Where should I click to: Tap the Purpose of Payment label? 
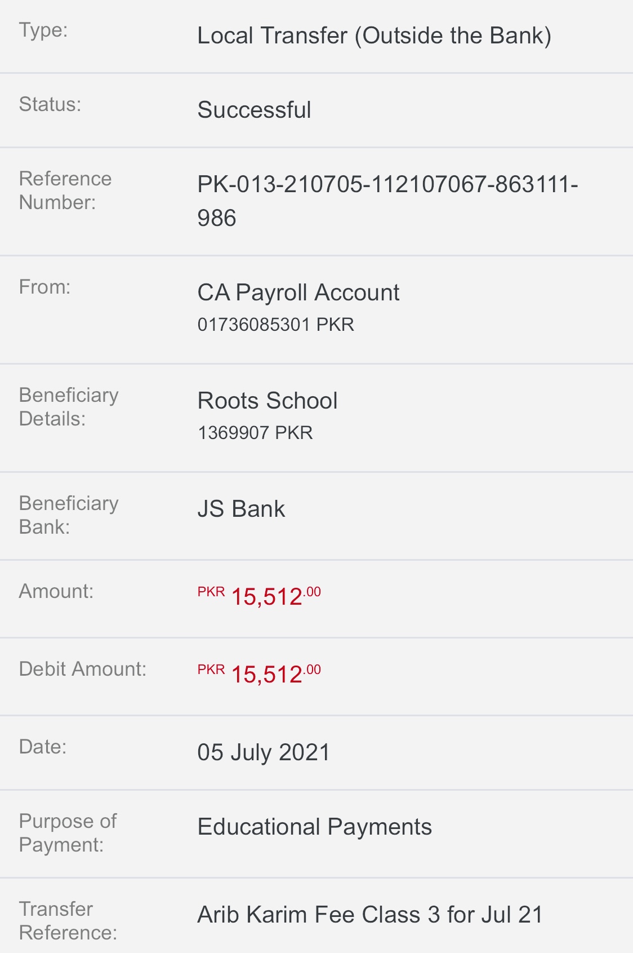68,833
